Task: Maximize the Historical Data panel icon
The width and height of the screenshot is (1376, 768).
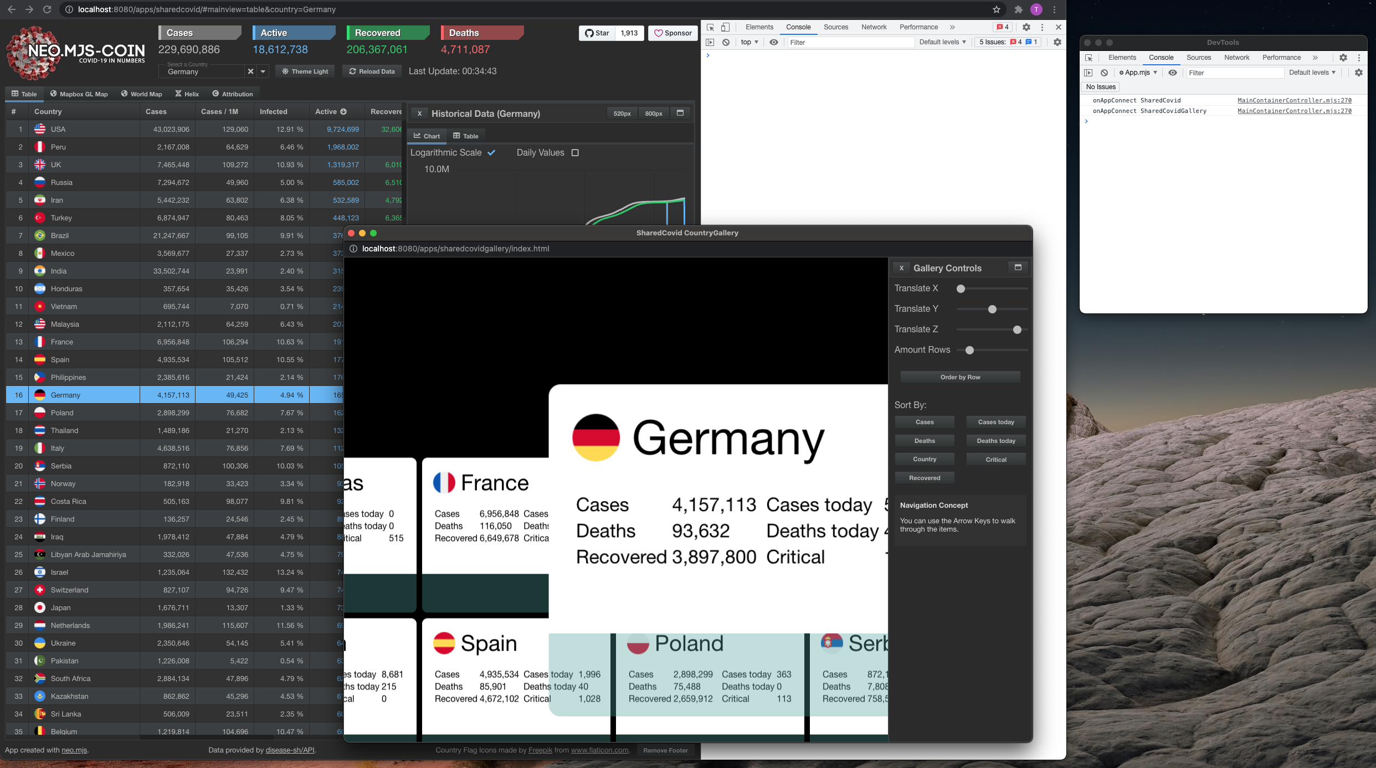Action: tap(680, 113)
